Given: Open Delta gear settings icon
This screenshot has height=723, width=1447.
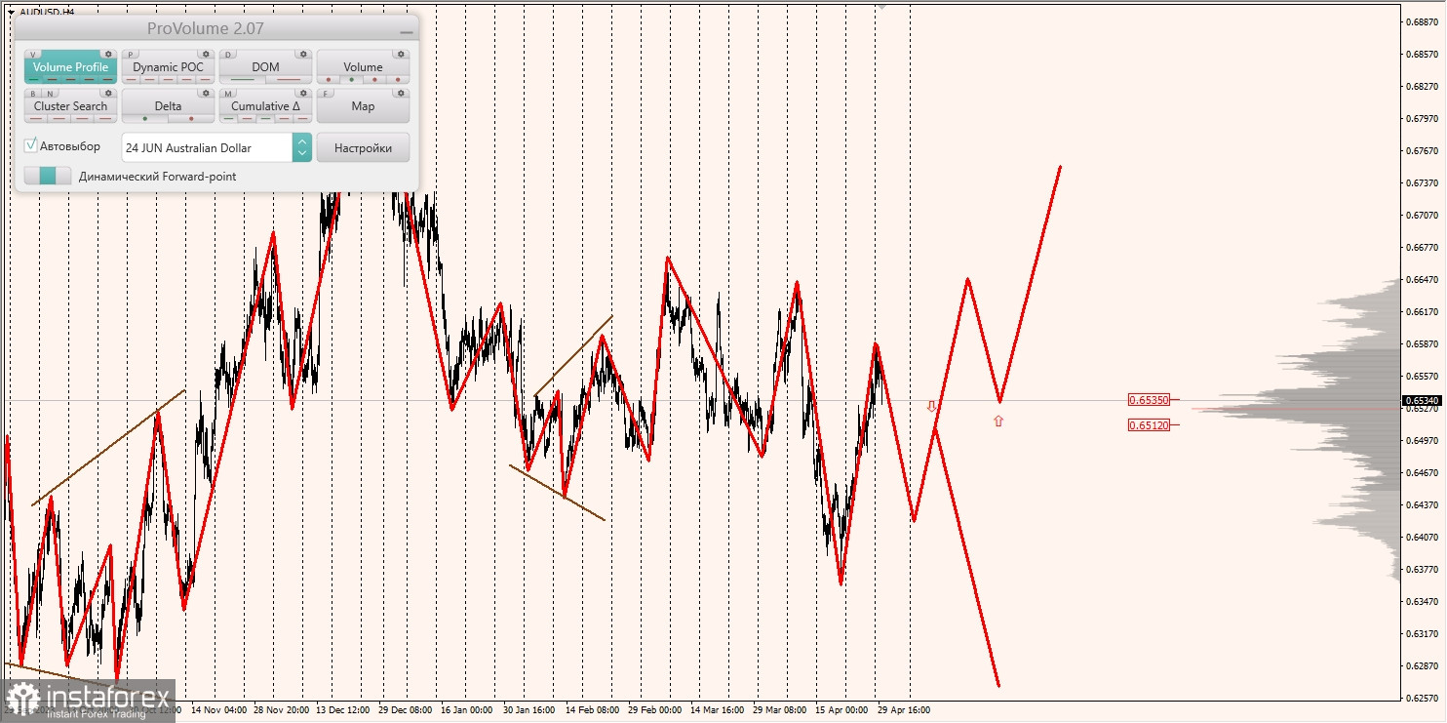Looking at the screenshot, I should pyautogui.click(x=206, y=93).
